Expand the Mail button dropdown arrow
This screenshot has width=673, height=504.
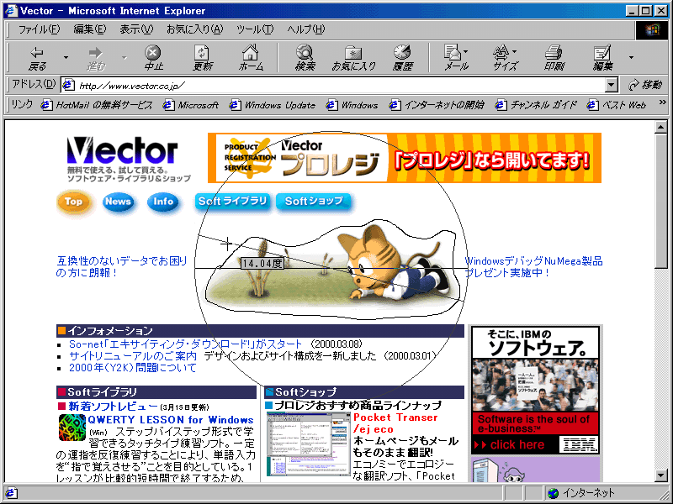click(x=466, y=52)
